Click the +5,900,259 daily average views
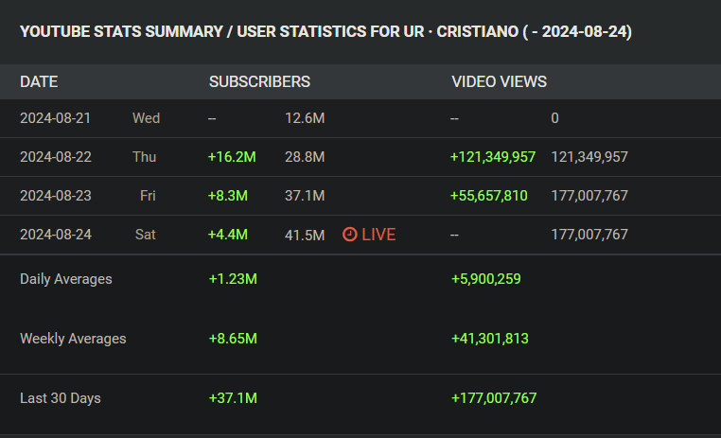 click(x=486, y=279)
